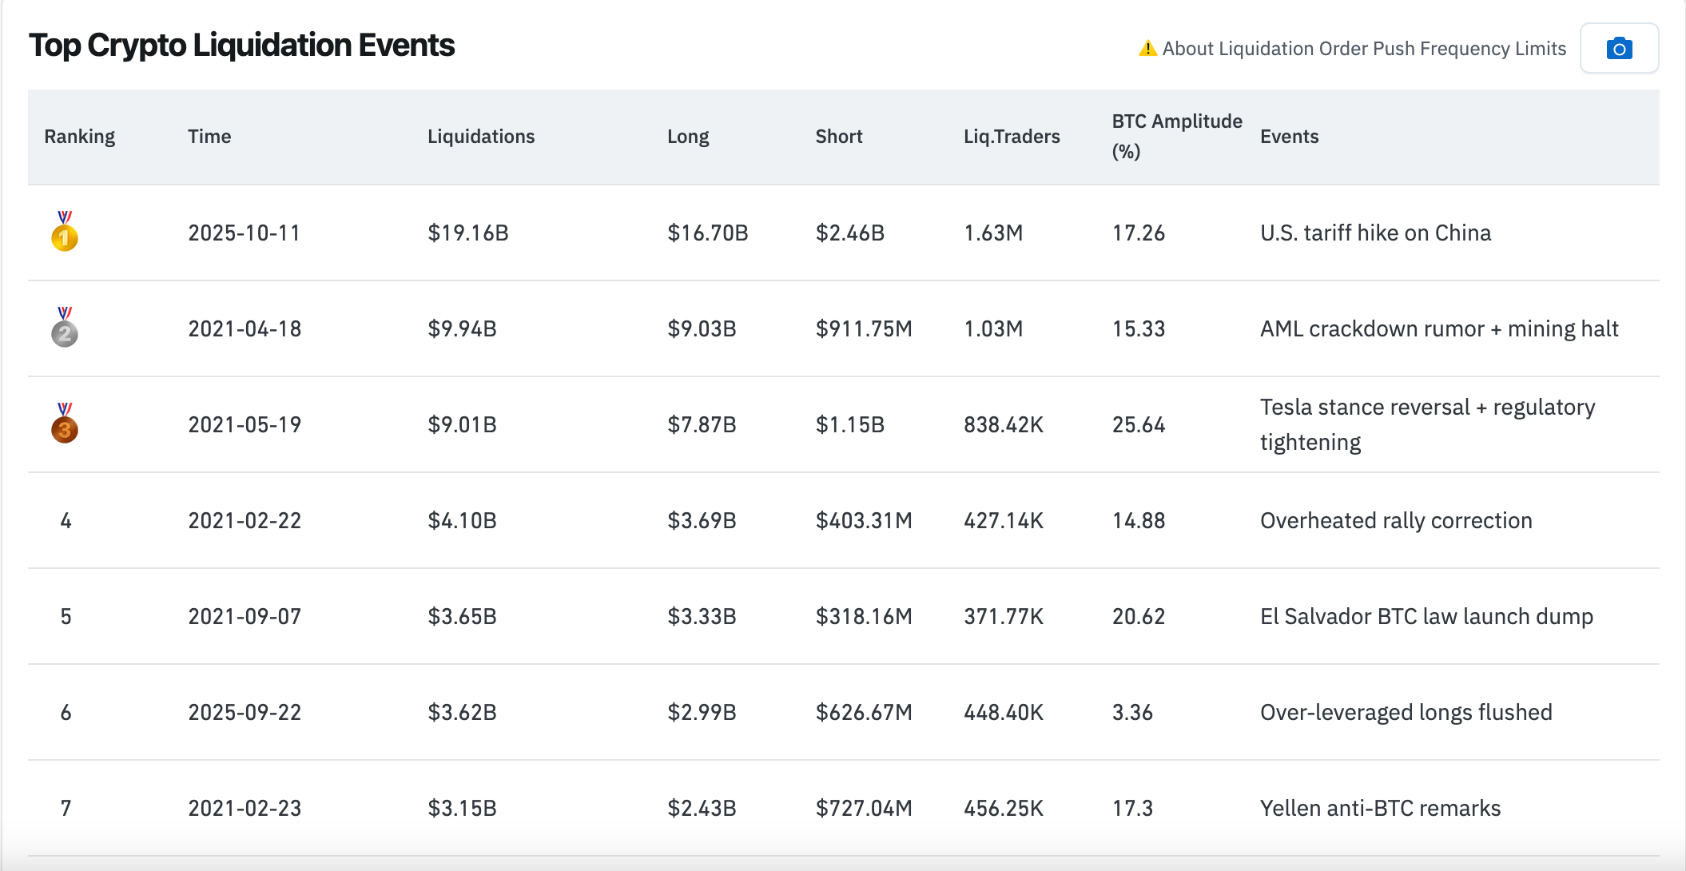Click the Events column header
1686x871 pixels.
[x=1289, y=137]
